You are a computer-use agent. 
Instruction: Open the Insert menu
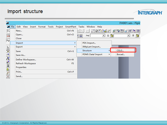[33, 27]
